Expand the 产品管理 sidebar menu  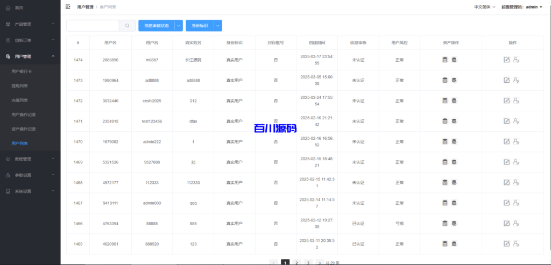(x=30, y=24)
